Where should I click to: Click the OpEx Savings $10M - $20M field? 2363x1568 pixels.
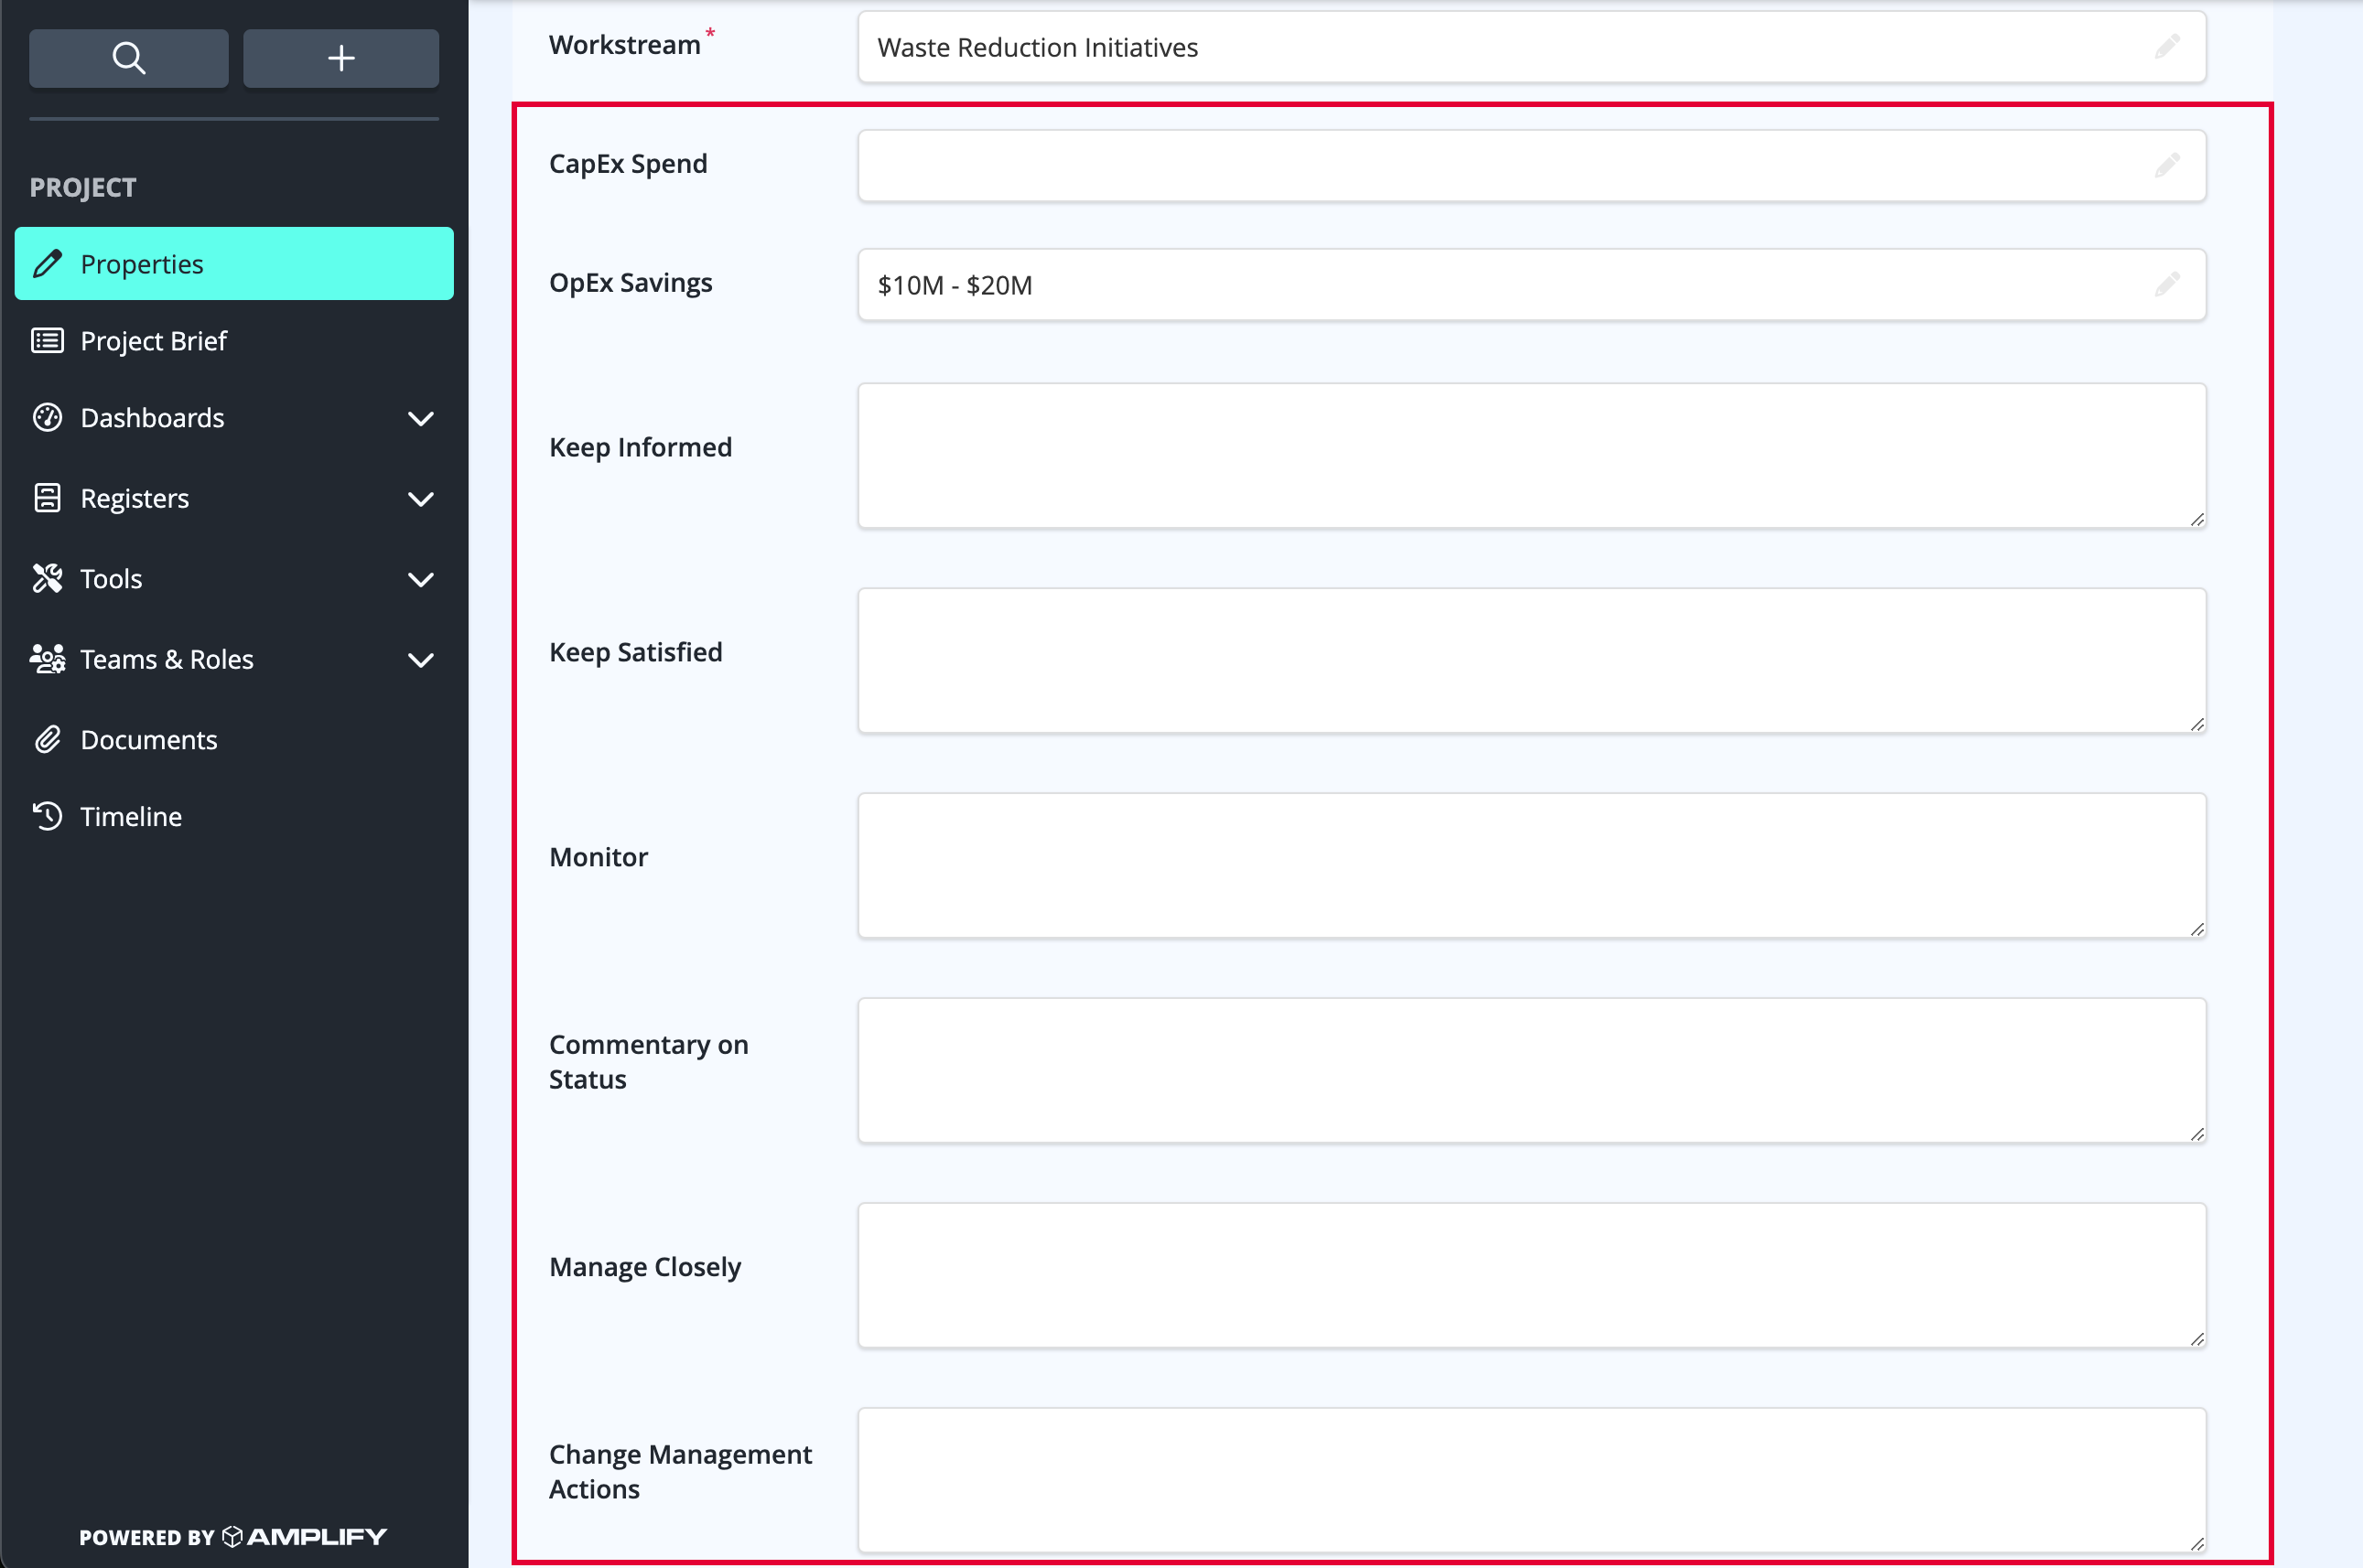coord(1532,285)
